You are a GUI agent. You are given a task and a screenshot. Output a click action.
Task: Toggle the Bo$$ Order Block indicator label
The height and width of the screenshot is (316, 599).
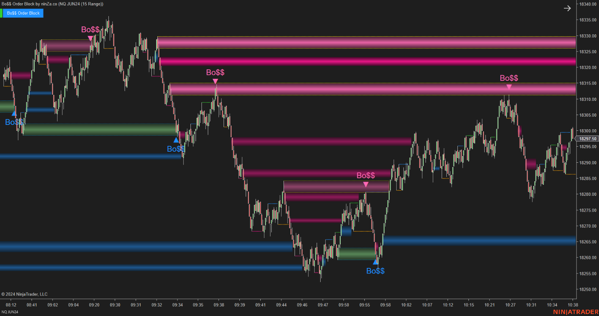tap(22, 13)
